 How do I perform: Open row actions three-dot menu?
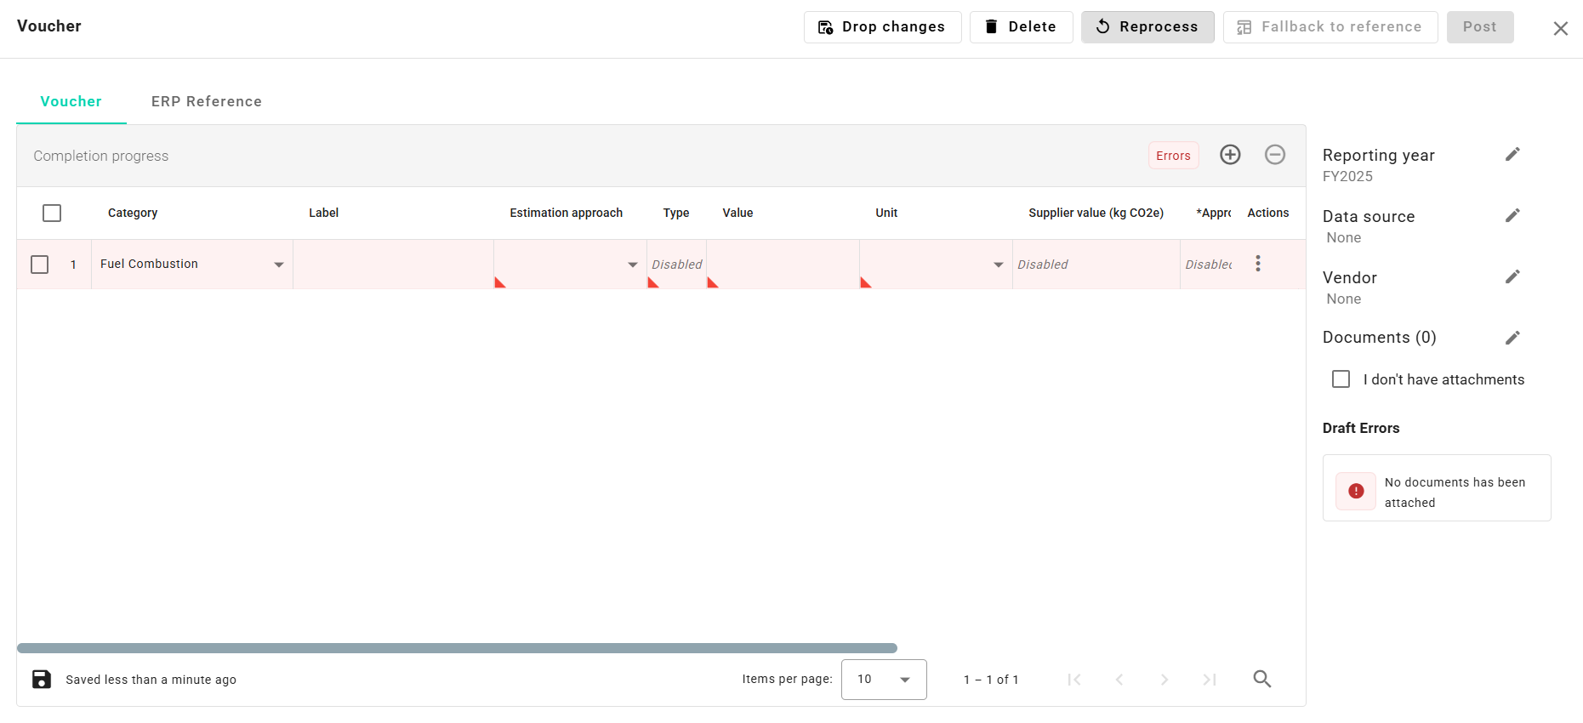pyautogui.click(x=1257, y=264)
